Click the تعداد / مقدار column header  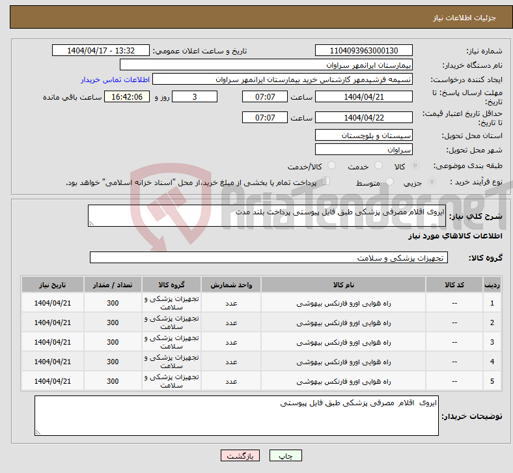(x=113, y=285)
